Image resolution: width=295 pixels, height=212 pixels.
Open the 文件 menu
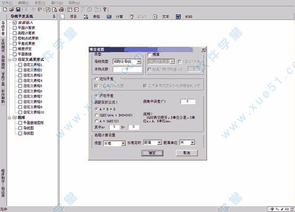coord(7,3)
